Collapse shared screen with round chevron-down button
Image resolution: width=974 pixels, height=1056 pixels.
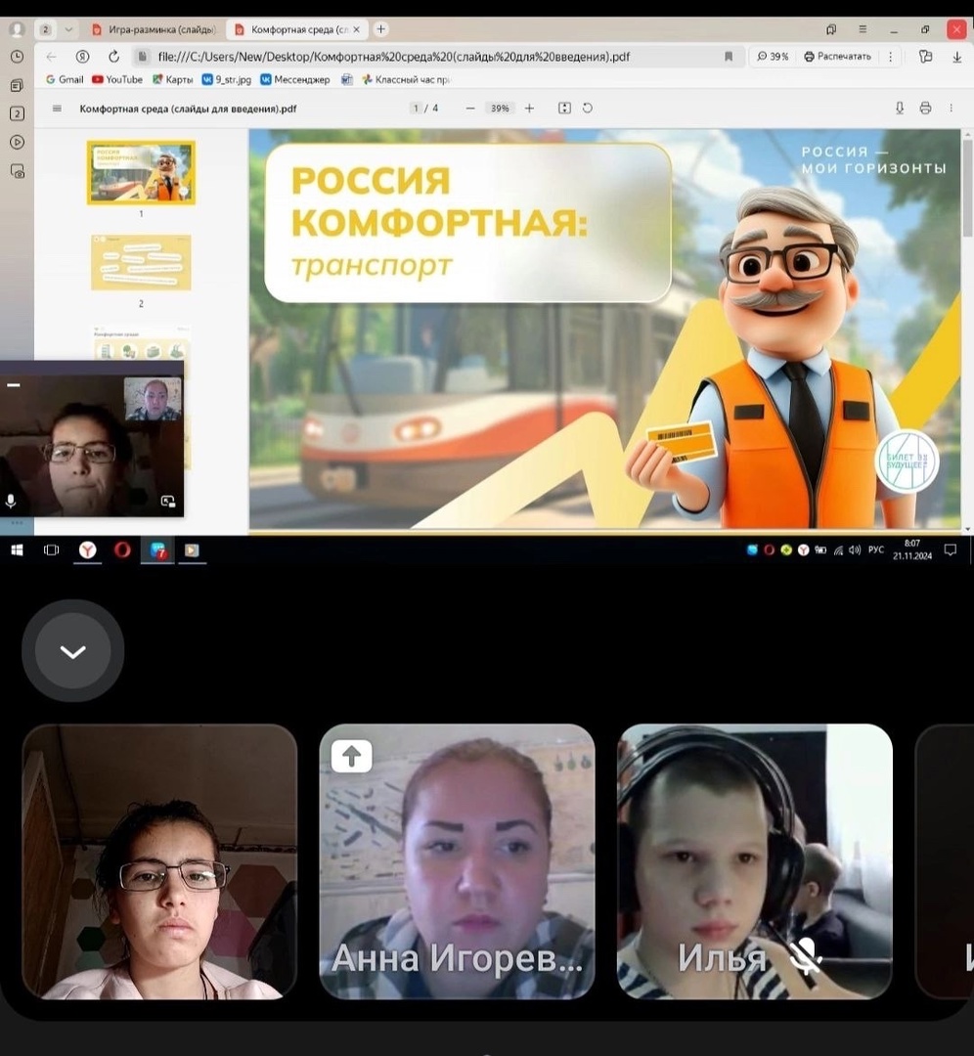click(x=72, y=651)
